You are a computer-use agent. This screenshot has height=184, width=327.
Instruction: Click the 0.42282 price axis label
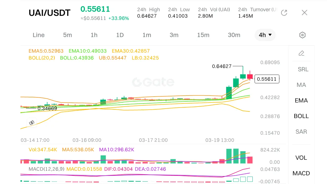(x=270, y=97)
